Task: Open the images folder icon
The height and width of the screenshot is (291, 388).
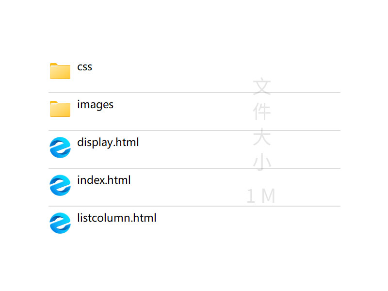Action: [x=60, y=109]
